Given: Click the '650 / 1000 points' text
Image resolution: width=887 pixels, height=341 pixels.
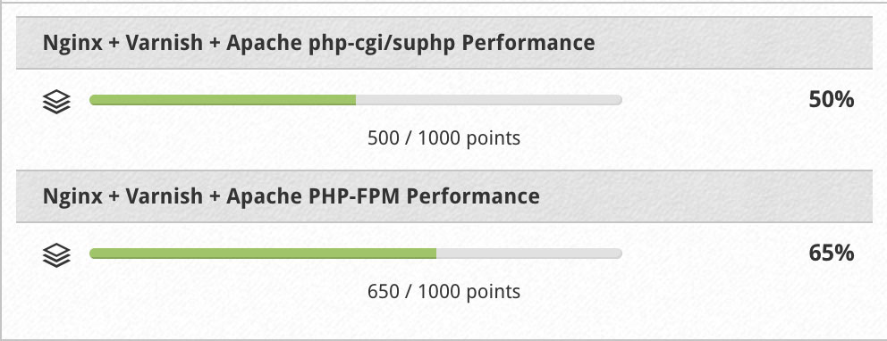Looking at the screenshot, I should pyautogui.click(x=443, y=292).
